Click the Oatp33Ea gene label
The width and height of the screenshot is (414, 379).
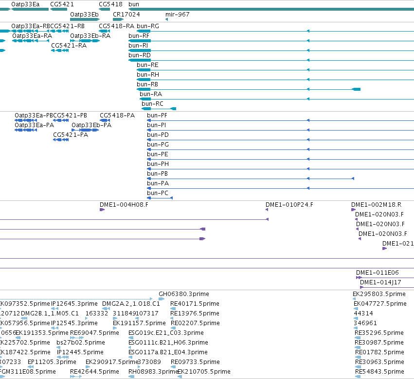pos(25,4)
